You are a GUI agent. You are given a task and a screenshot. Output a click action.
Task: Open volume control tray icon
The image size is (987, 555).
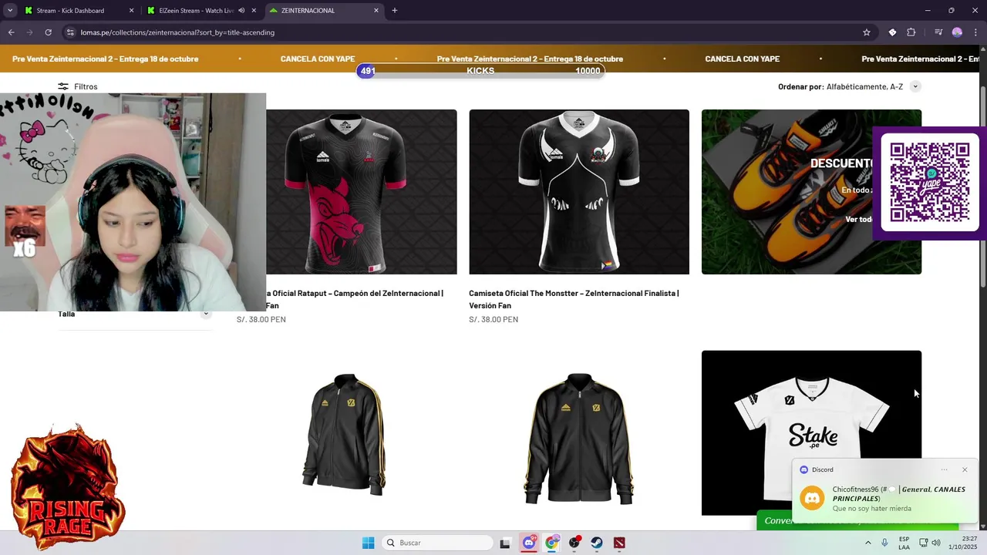tap(936, 543)
